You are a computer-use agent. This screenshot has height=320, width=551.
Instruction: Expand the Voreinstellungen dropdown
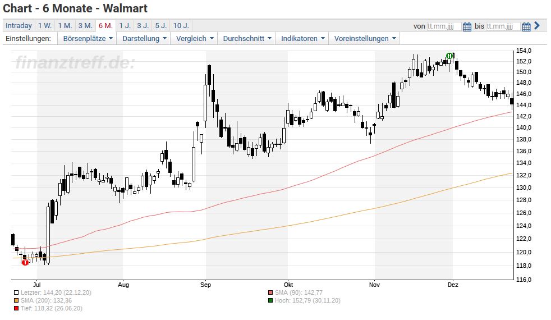pos(365,39)
